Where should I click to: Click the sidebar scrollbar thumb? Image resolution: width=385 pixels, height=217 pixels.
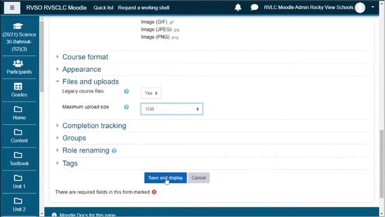(x=42, y=57)
